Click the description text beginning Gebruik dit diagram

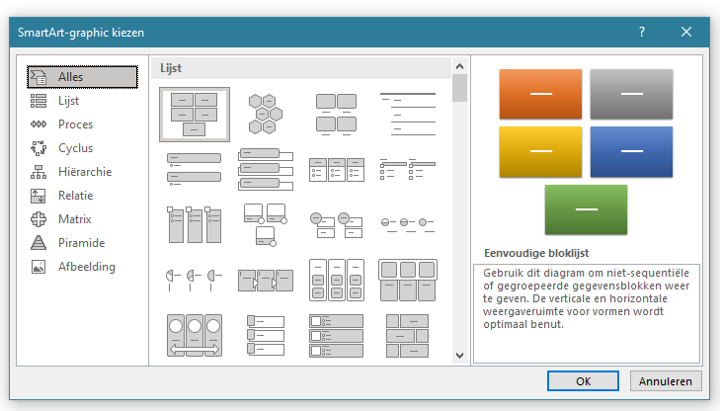coord(586,298)
